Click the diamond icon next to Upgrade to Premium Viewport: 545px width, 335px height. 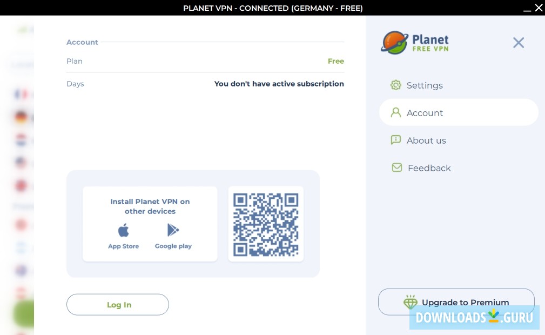tap(411, 302)
